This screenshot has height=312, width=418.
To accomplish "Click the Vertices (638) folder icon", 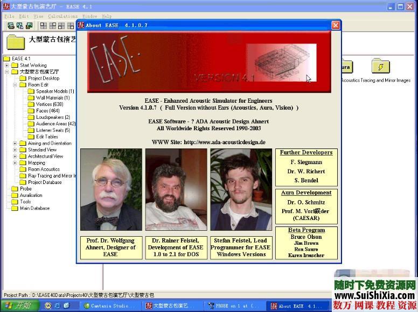I will click(31, 104).
